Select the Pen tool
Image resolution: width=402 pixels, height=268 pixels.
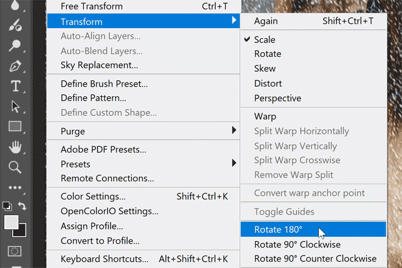click(x=16, y=65)
